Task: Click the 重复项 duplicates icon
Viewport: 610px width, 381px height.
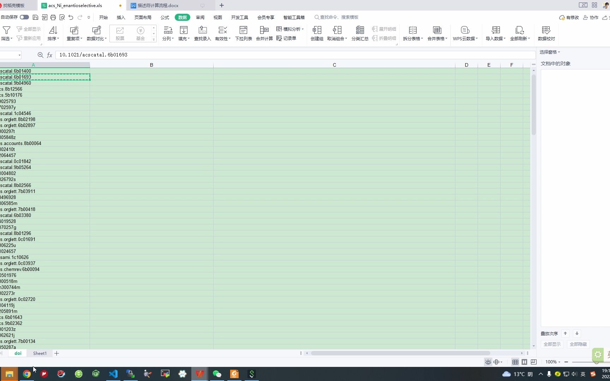Action: coord(74,30)
